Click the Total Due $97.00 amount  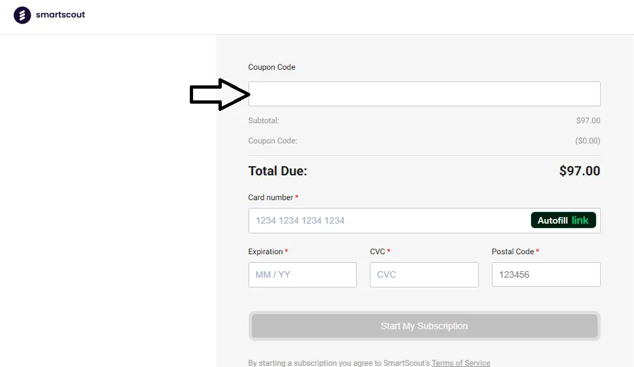579,171
